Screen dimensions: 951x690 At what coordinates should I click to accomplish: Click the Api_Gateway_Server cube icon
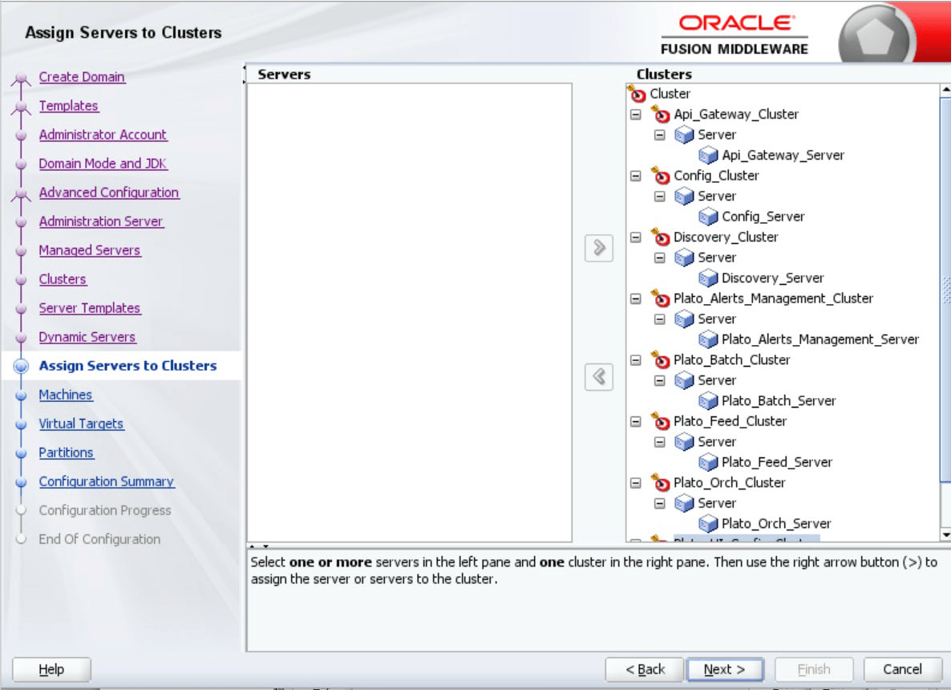[708, 156]
